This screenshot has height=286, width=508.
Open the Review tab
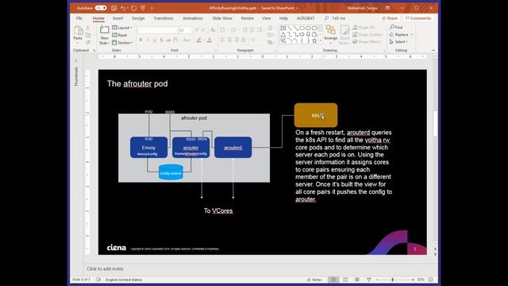click(248, 18)
